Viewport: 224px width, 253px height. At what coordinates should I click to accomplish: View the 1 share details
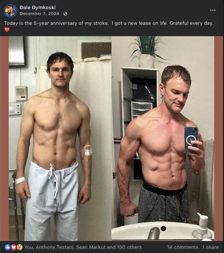[210, 247]
